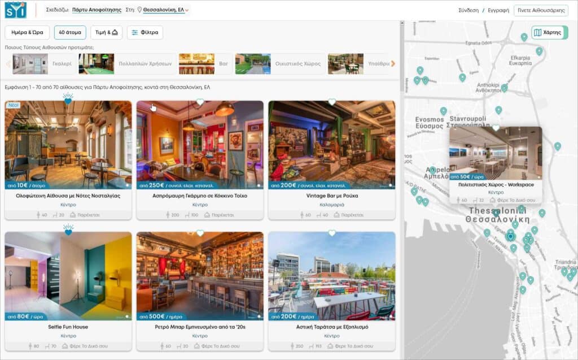Open the Θεσσαλονίκη, ΕΛ location dropdown
578x360 pixels.
(165, 10)
